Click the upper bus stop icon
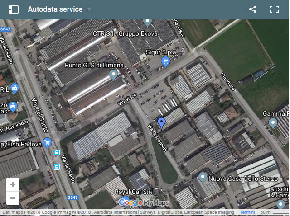Screen dimensions: 290x216 [x=57, y=153]
